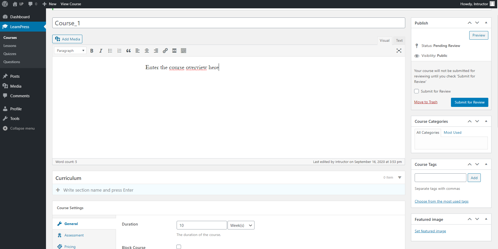
Task: Open the Tools menu item
Action: click(23, 118)
